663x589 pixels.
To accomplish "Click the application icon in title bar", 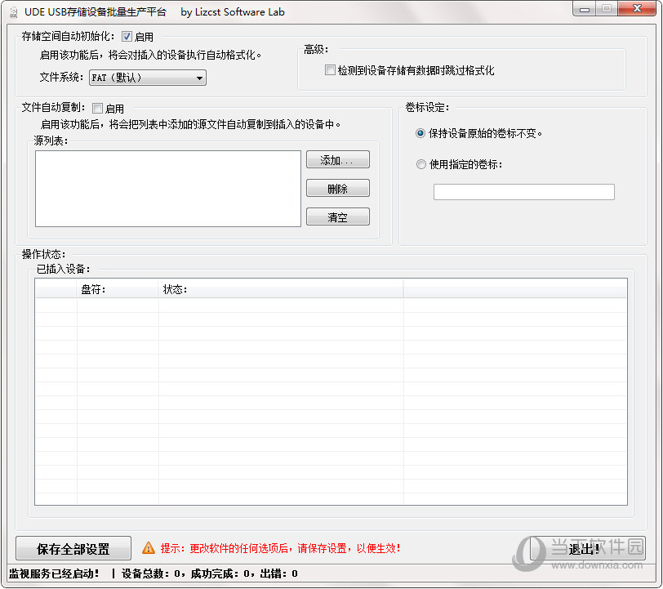I will pyautogui.click(x=14, y=12).
